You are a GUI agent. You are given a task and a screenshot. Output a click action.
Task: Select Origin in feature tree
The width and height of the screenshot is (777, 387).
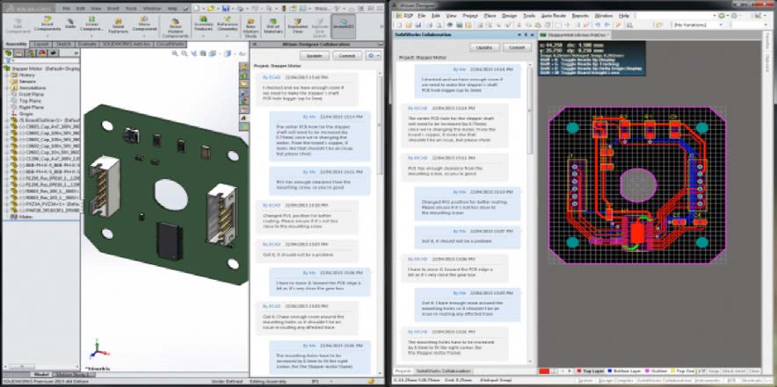22,113
